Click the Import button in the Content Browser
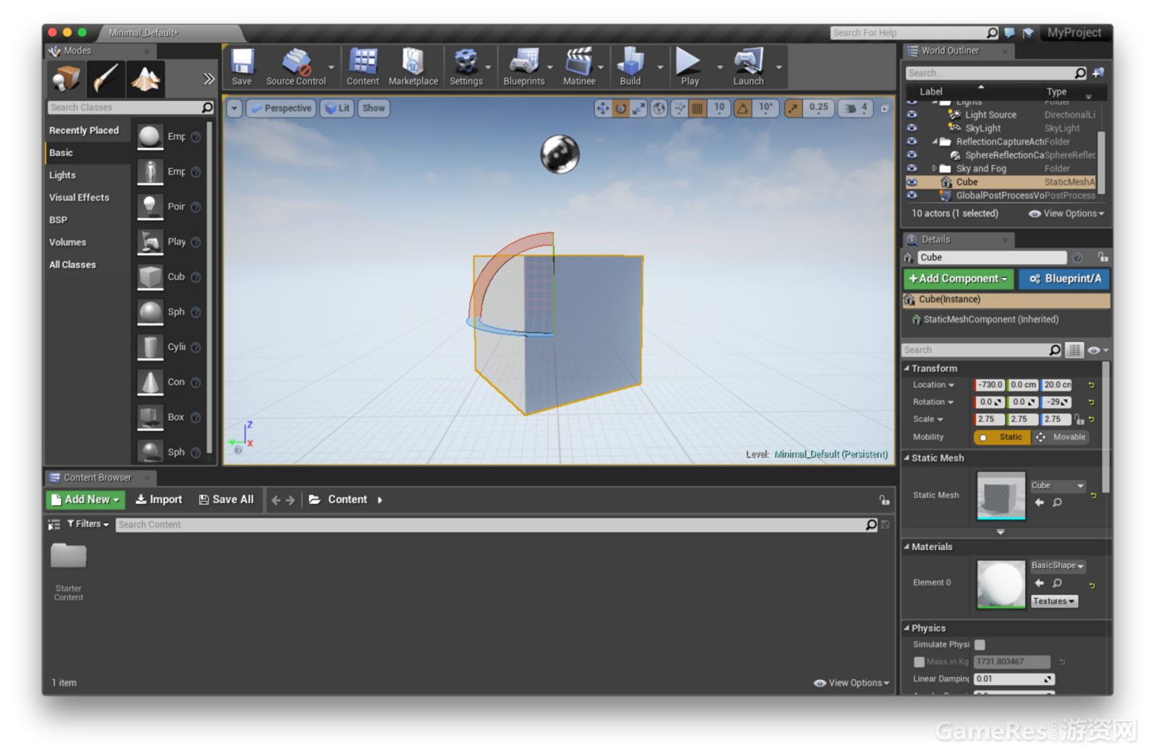The height and width of the screenshot is (755, 1155). click(159, 499)
